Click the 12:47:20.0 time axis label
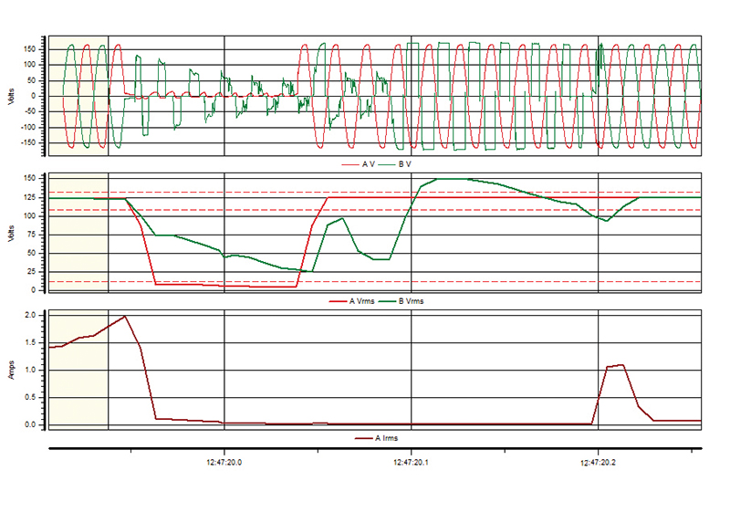Screen dimensions: 730x523 pyautogui.click(x=224, y=463)
